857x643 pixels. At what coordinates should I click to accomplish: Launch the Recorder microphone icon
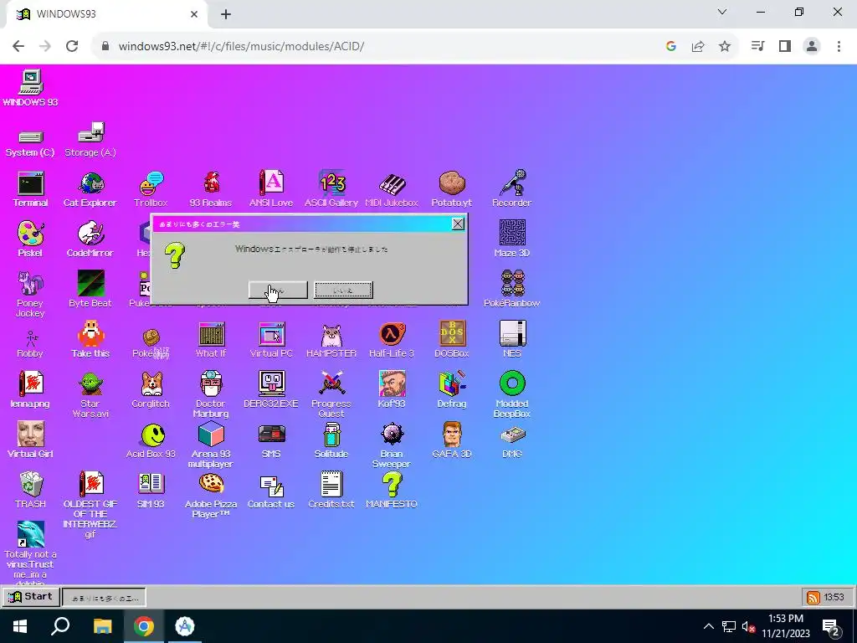pos(511,189)
